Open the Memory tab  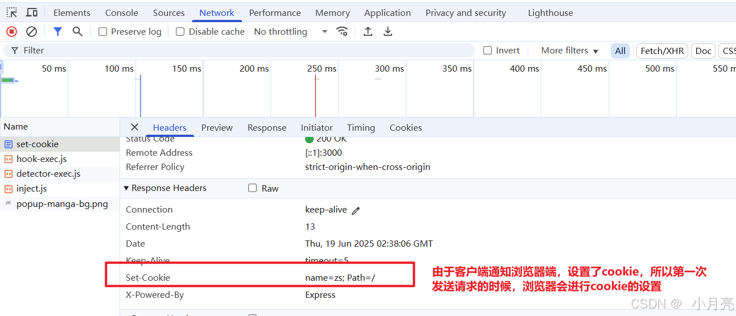pos(332,13)
